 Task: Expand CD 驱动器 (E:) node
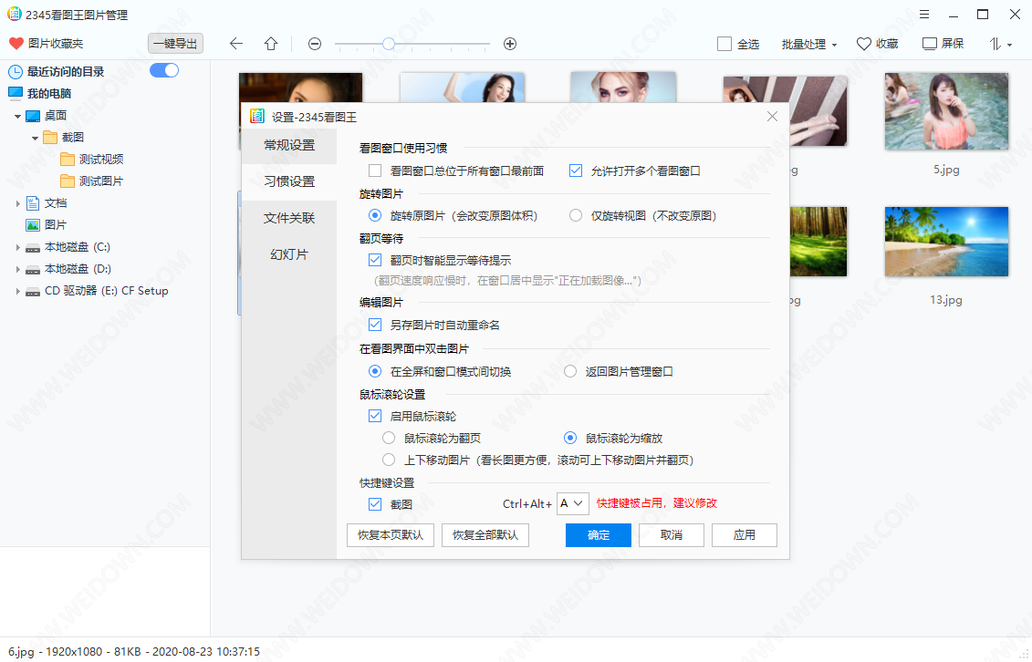coord(17,291)
